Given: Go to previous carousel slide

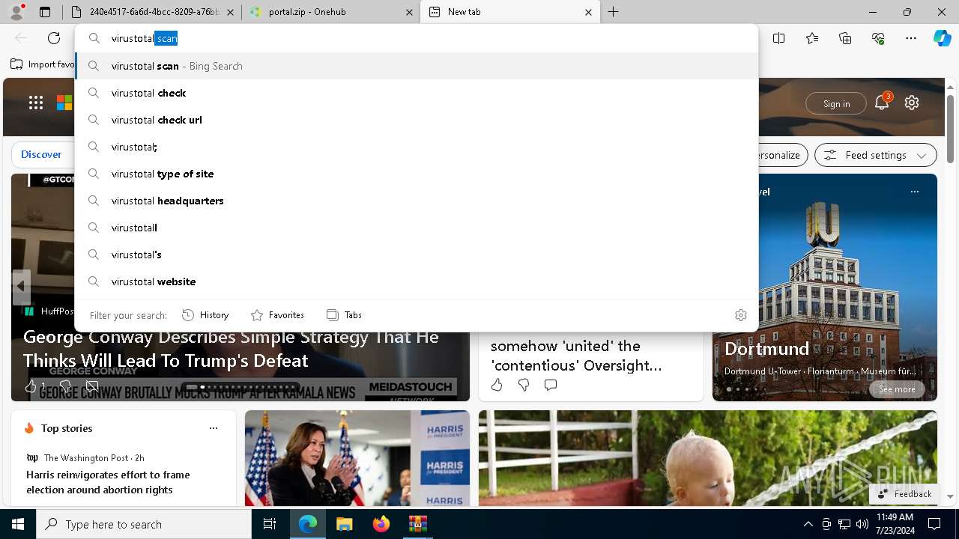Looking at the screenshot, I should click(21, 287).
